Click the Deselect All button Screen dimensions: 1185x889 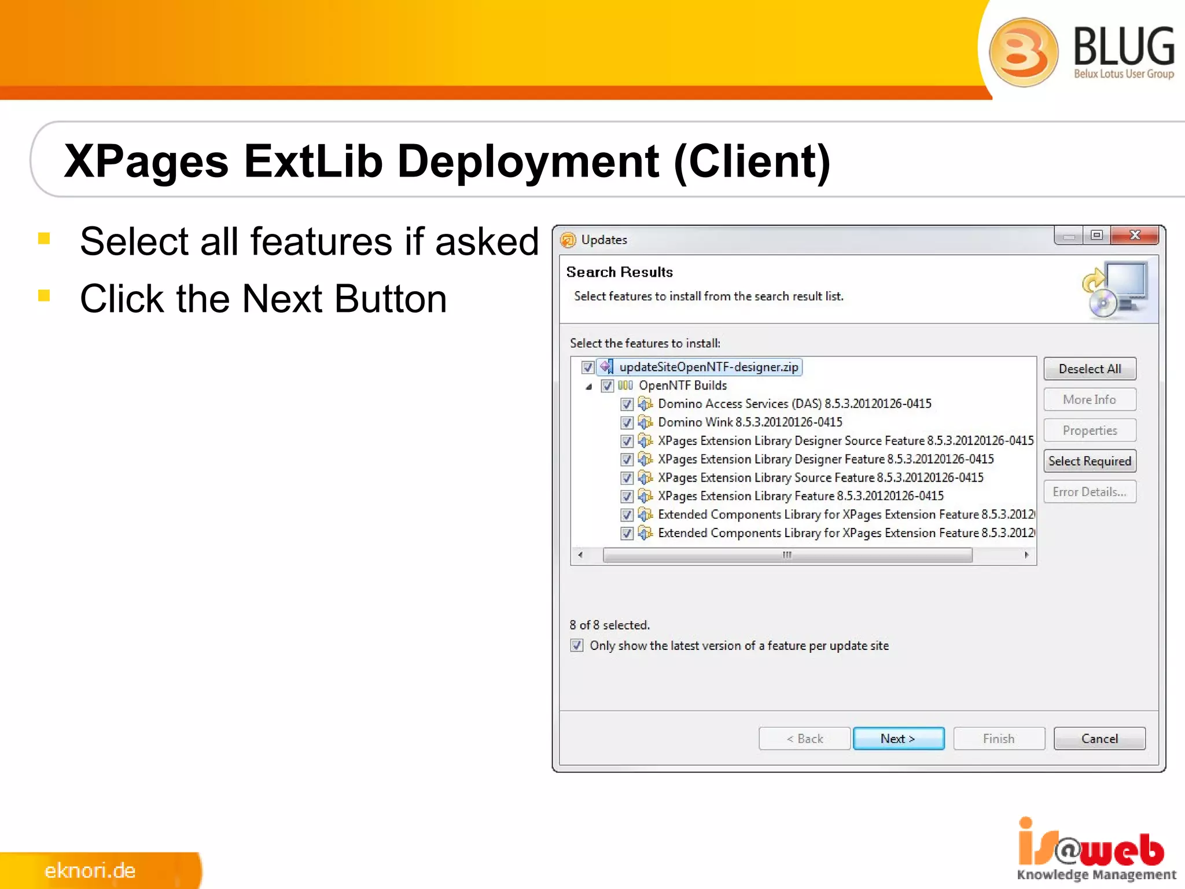point(1090,369)
